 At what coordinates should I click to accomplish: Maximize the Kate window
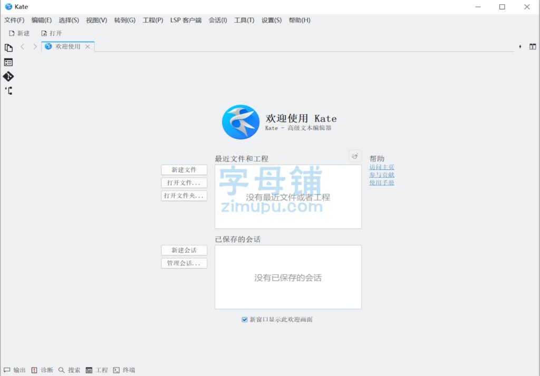[x=502, y=7]
